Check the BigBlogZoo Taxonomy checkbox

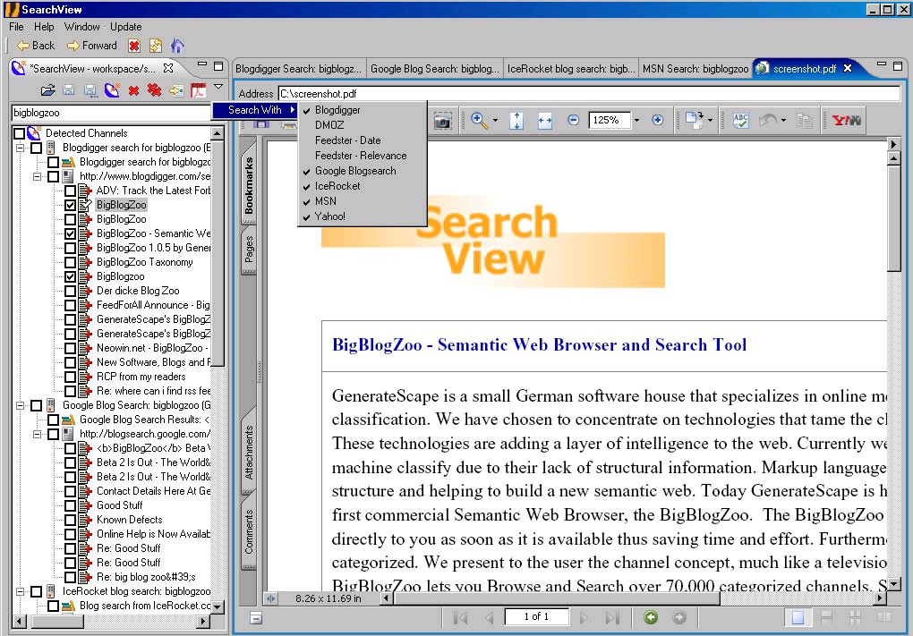pyautogui.click(x=71, y=262)
